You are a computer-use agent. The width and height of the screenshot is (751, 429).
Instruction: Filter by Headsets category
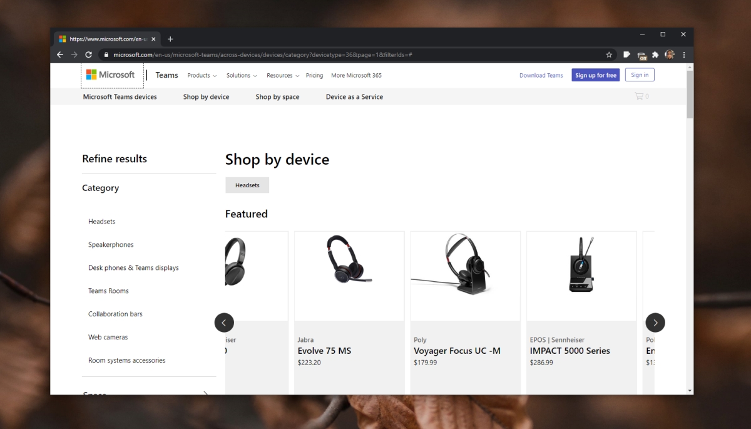102,222
